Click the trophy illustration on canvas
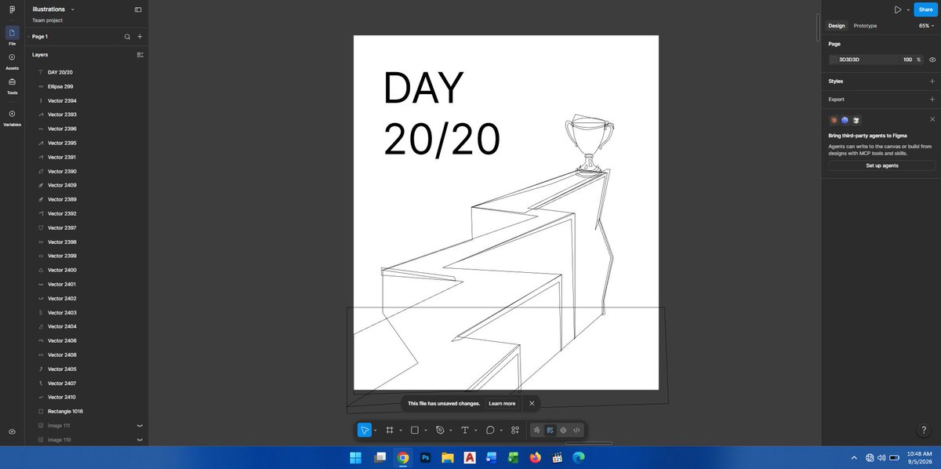Image resolution: width=941 pixels, height=469 pixels. 589,145
